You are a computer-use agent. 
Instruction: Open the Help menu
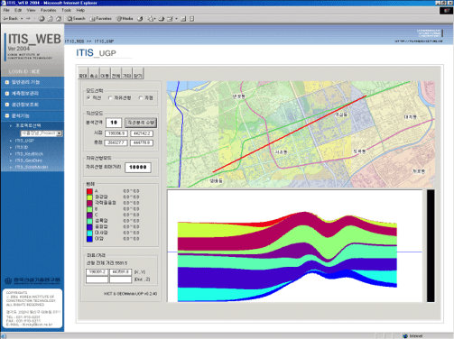80,10
